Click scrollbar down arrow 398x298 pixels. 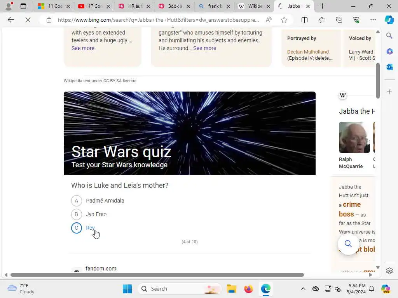tap(378, 268)
